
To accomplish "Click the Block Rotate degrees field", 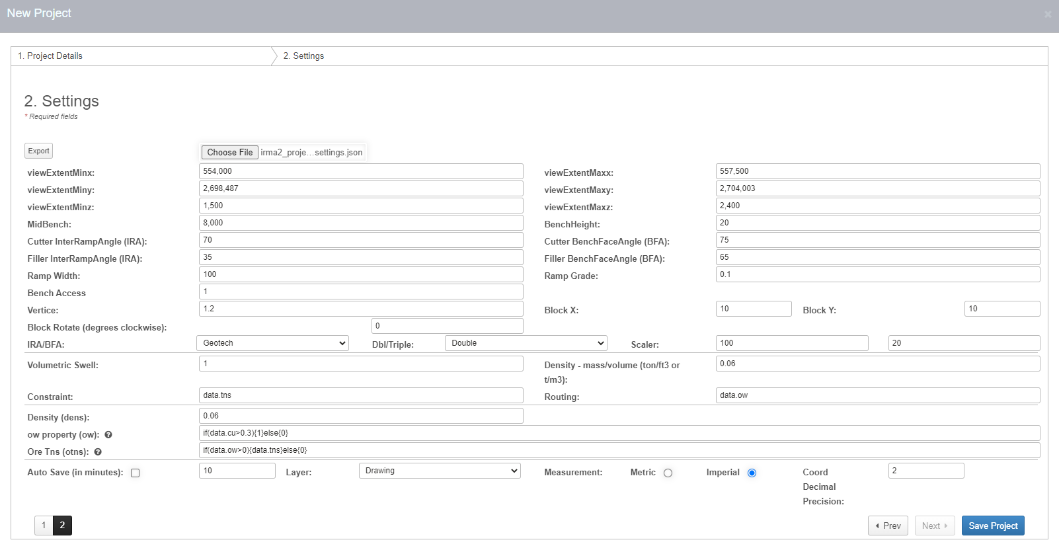I will pyautogui.click(x=447, y=326).
